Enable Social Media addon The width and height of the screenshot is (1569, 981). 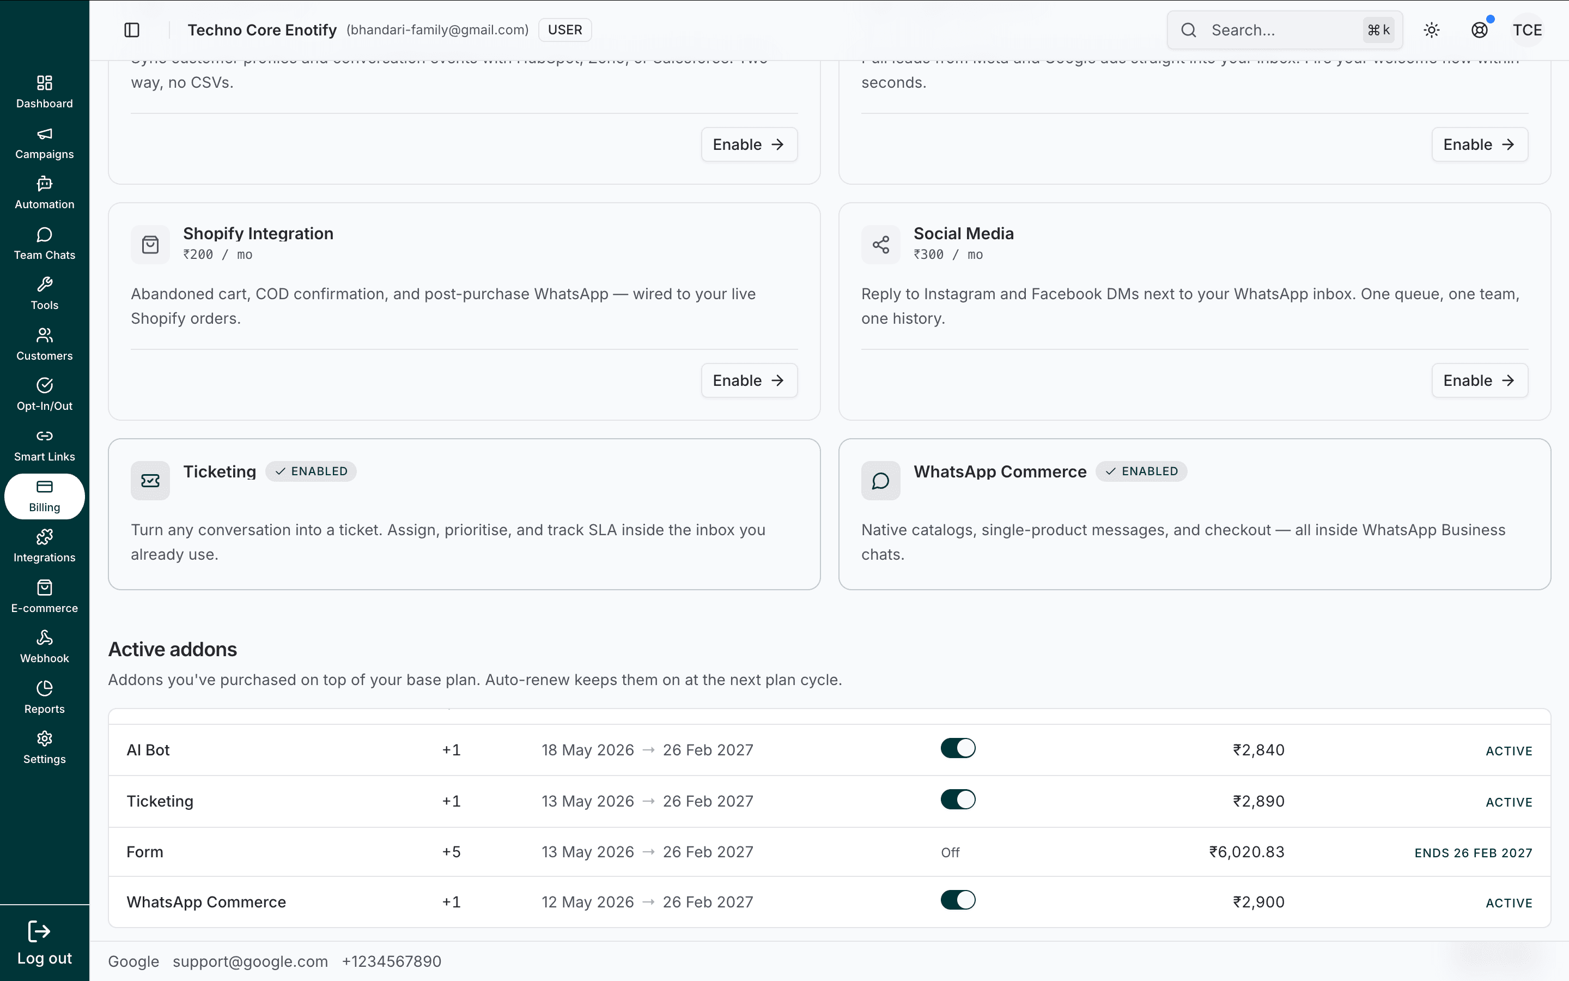pos(1480,380)
